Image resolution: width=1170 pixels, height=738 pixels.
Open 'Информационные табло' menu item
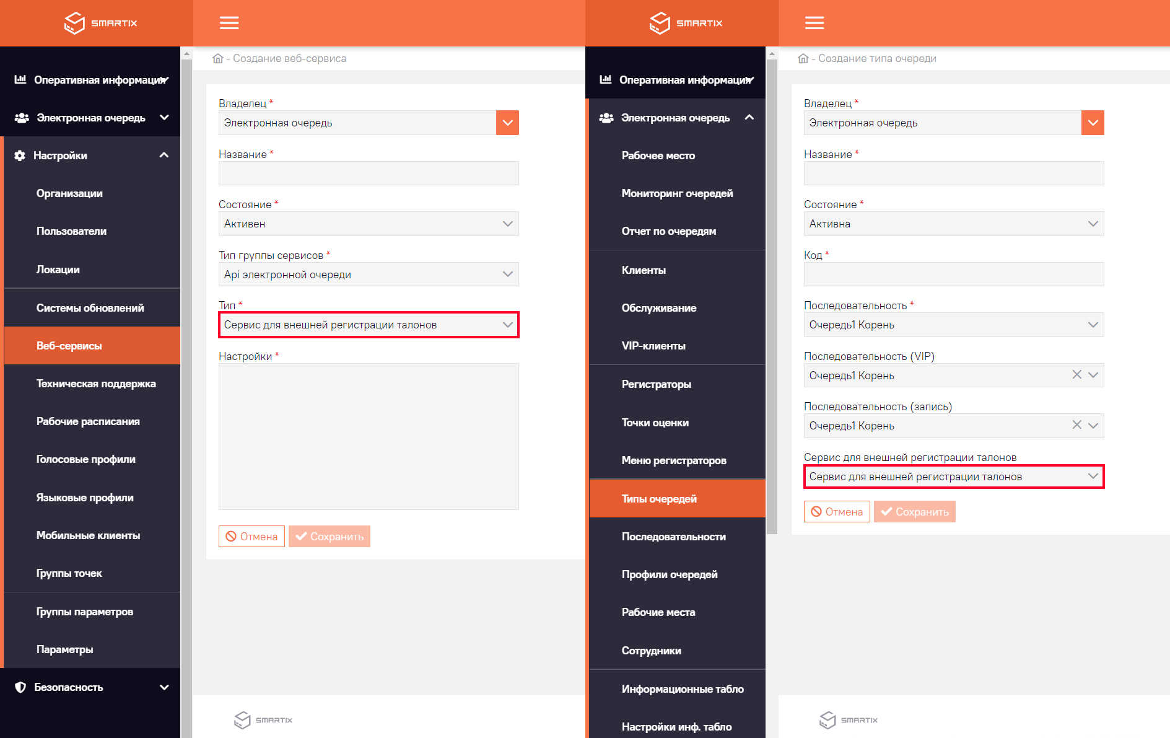pyautogui.click(x=678, y=689)
